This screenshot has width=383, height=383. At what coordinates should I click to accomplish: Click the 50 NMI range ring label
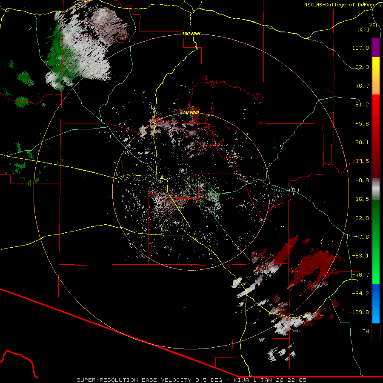(191, 112)
